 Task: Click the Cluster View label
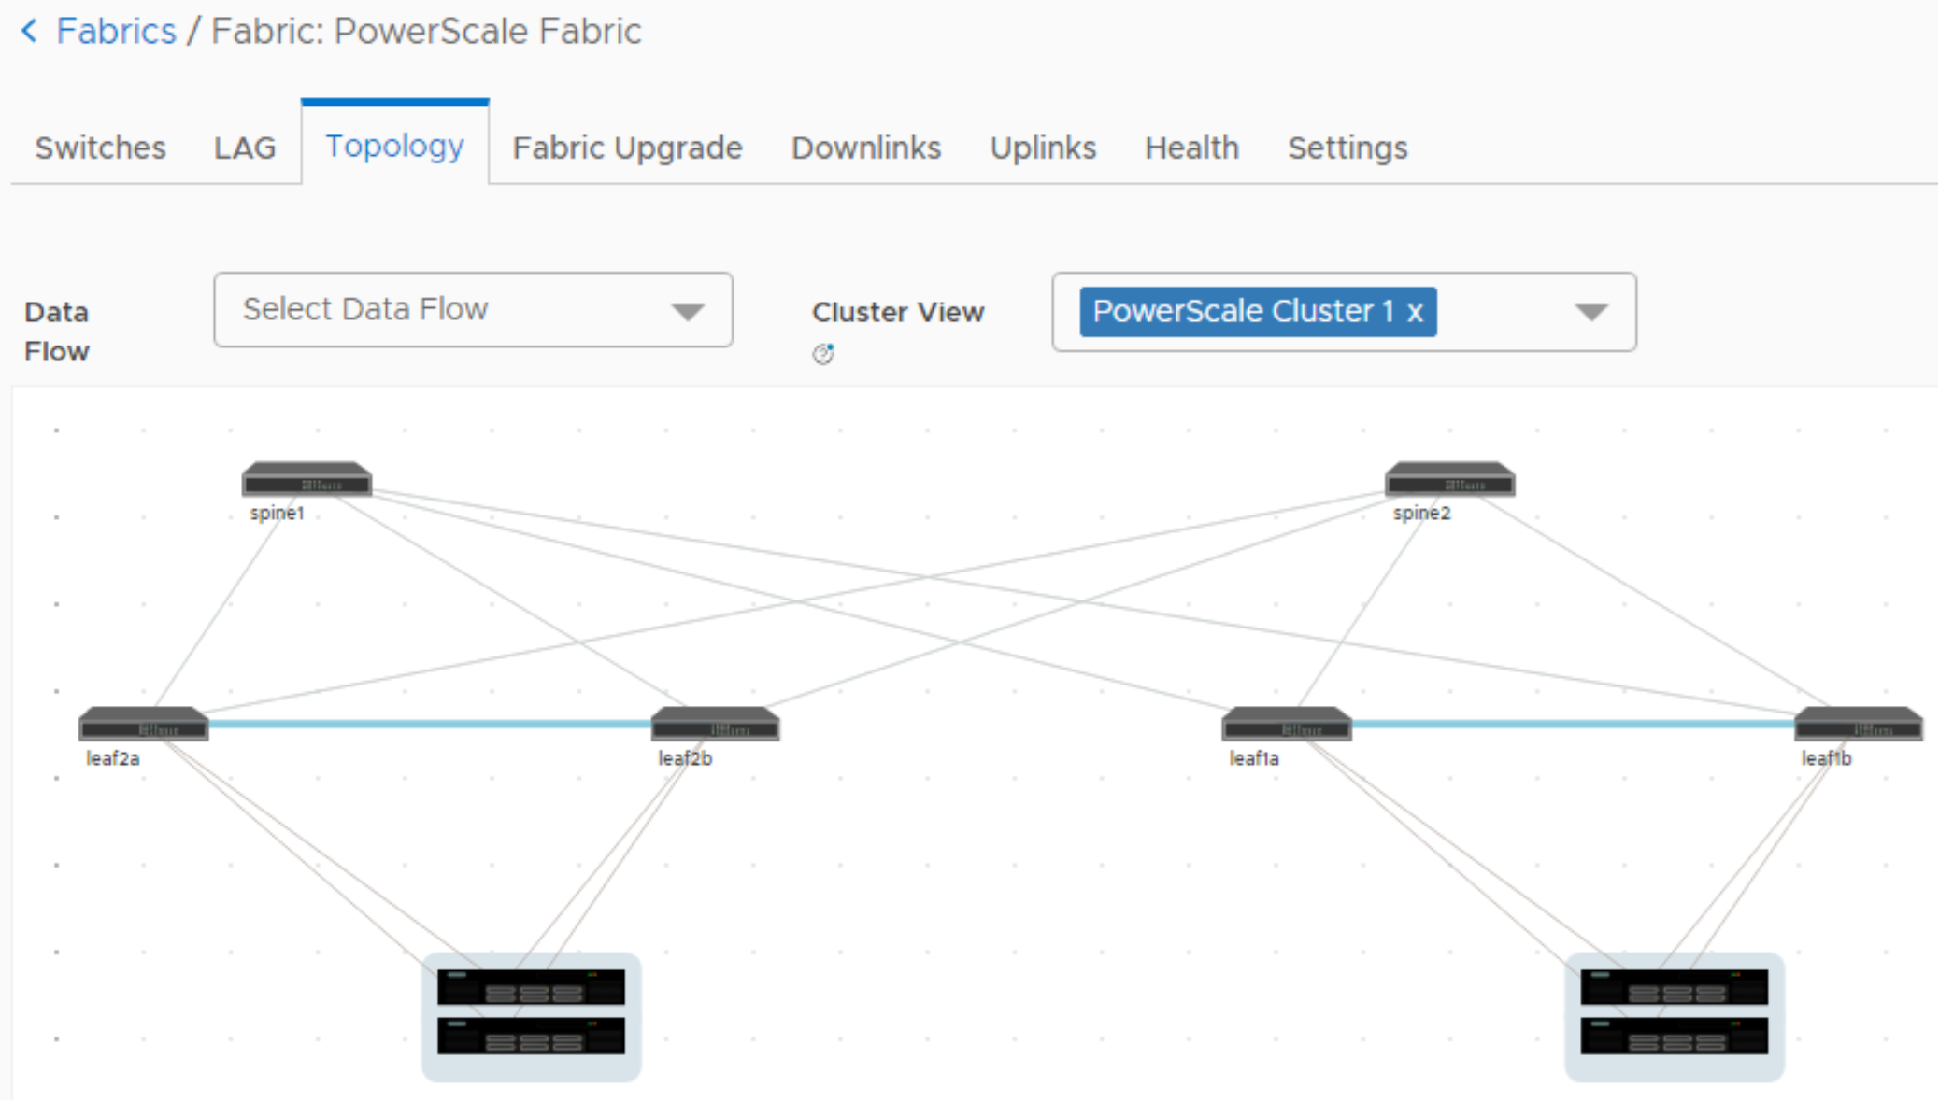click(898, 312)
